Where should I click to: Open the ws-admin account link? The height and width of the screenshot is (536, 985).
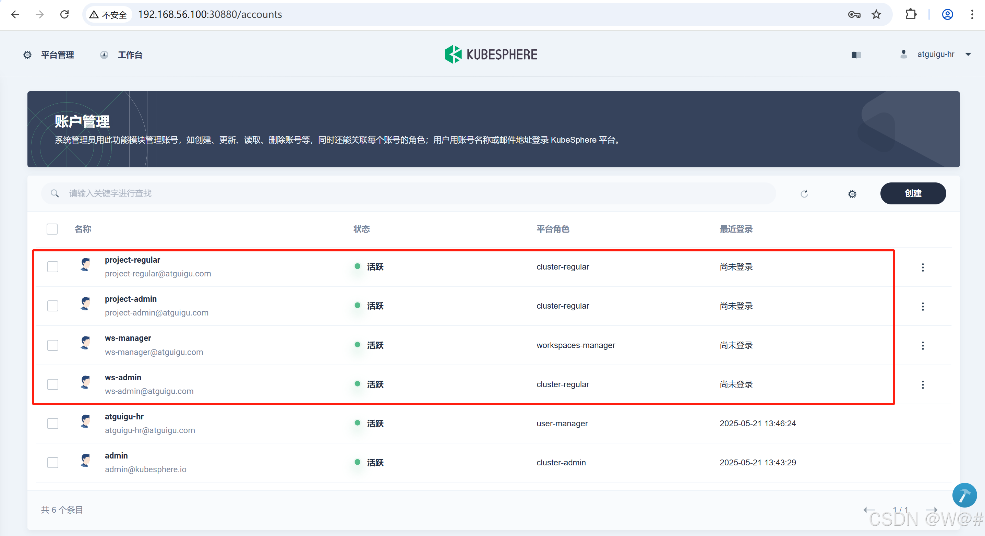tap(123, 377)
